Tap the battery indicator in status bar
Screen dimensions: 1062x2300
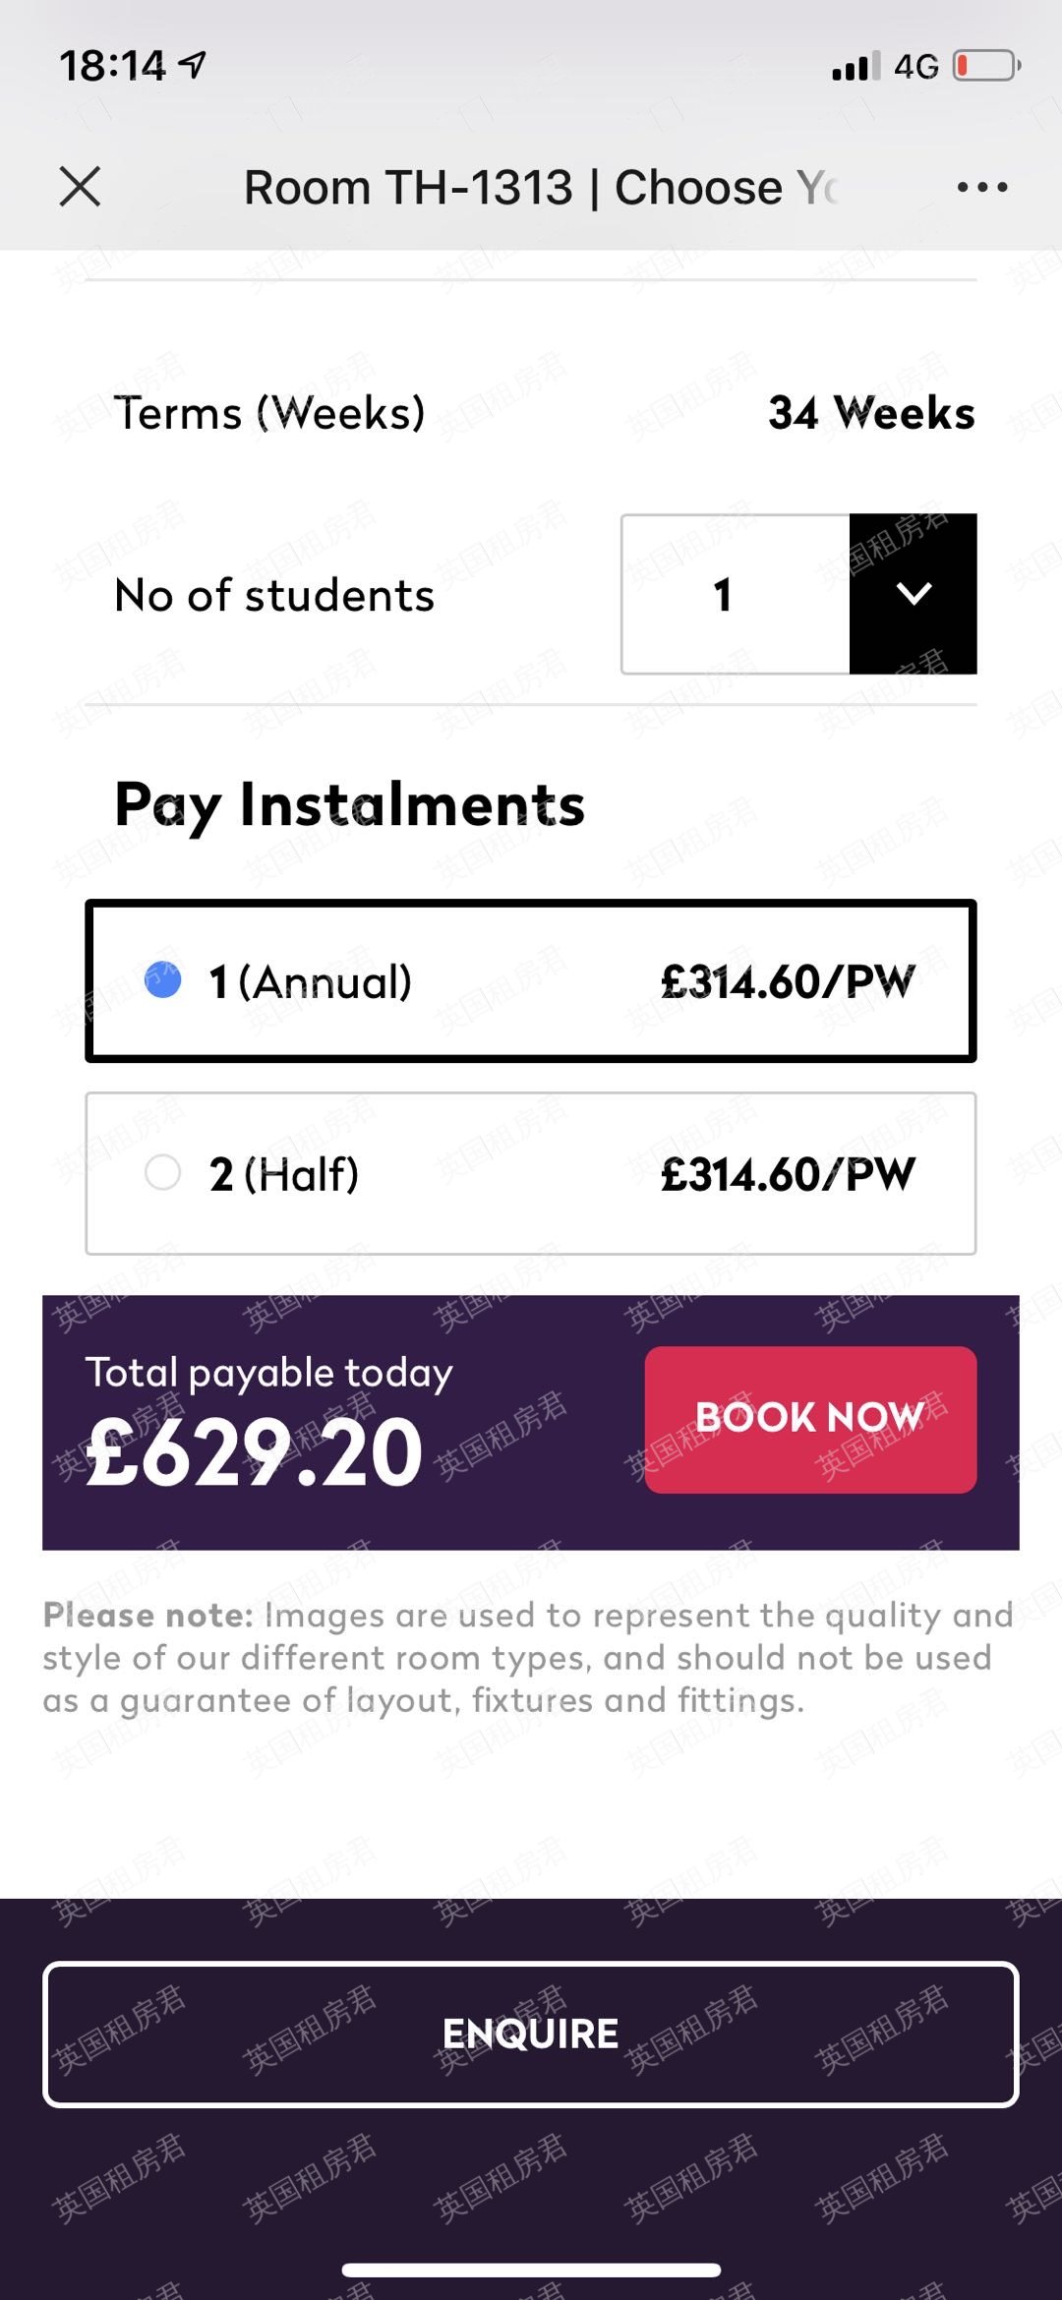(x=986, y=67)
